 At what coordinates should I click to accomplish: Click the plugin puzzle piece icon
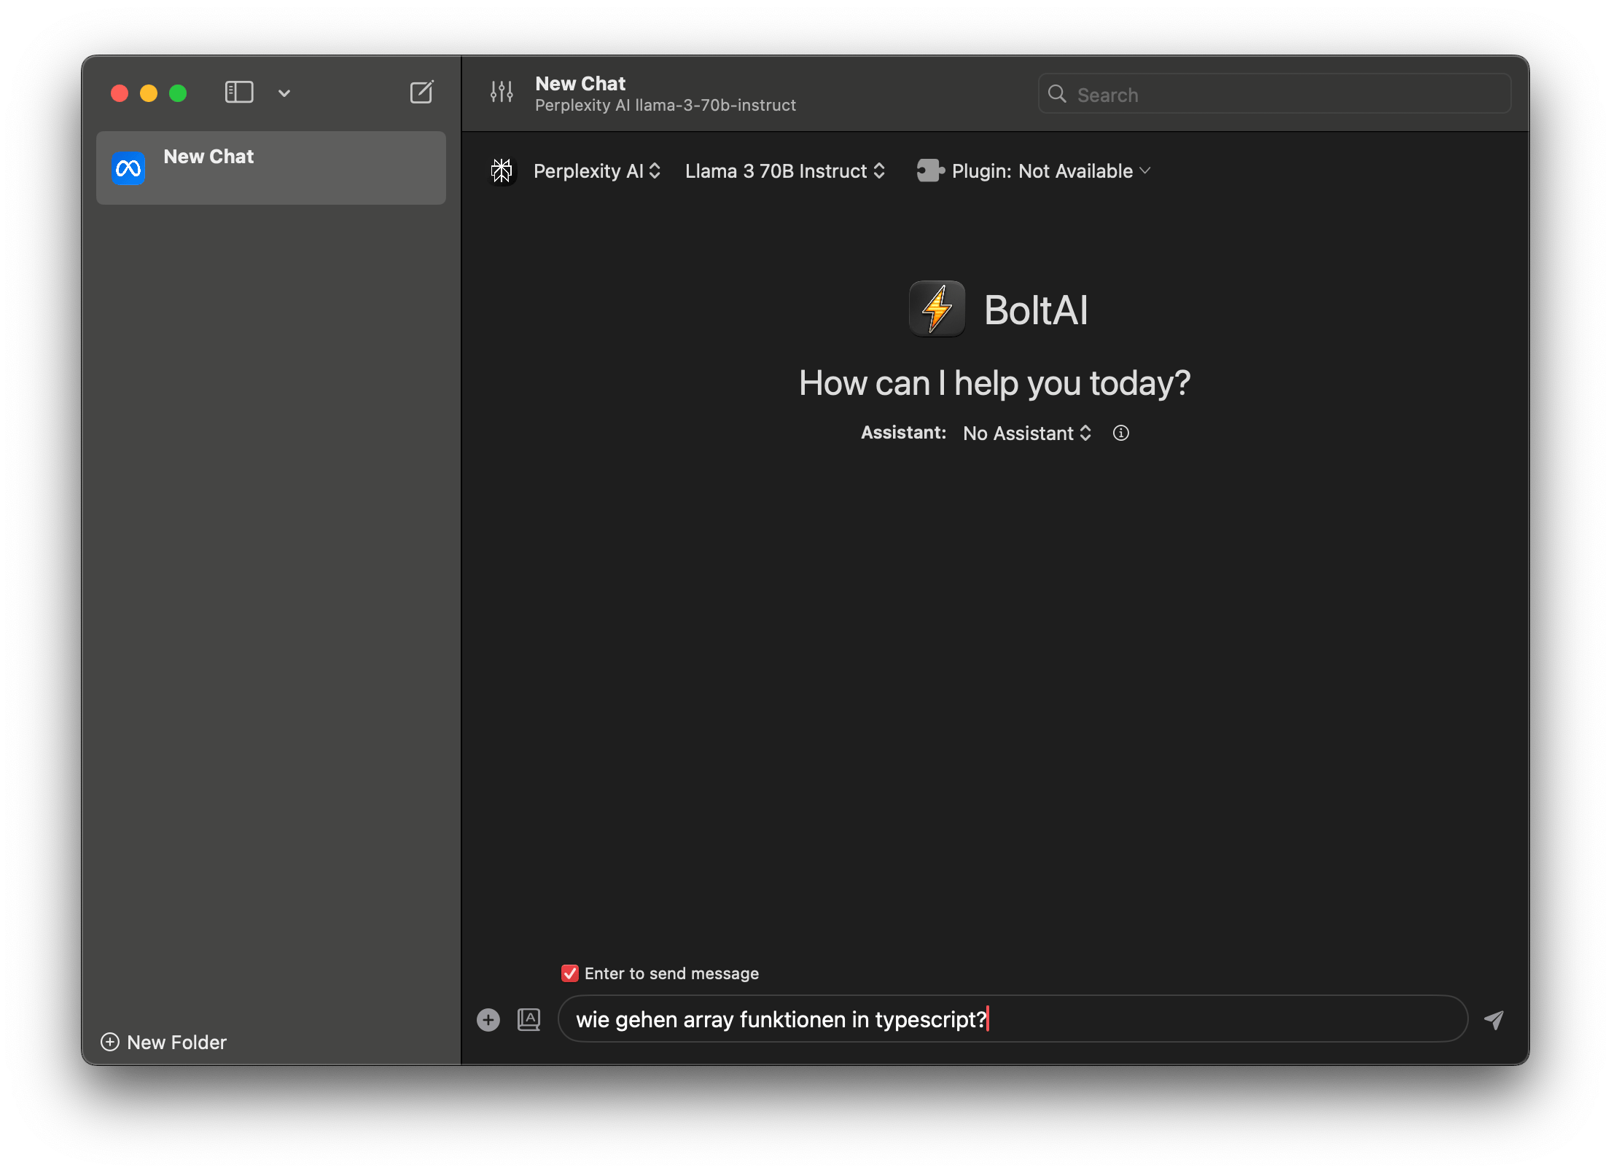(930, 171)
